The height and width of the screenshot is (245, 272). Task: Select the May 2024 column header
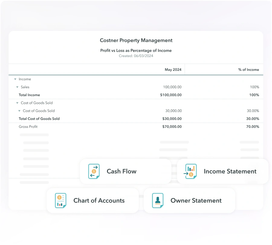click(x=173, y=69)
